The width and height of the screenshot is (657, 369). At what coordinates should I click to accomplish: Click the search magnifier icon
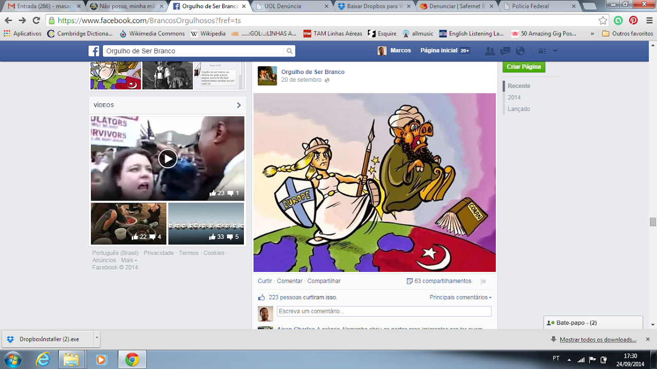pos(289,51)
